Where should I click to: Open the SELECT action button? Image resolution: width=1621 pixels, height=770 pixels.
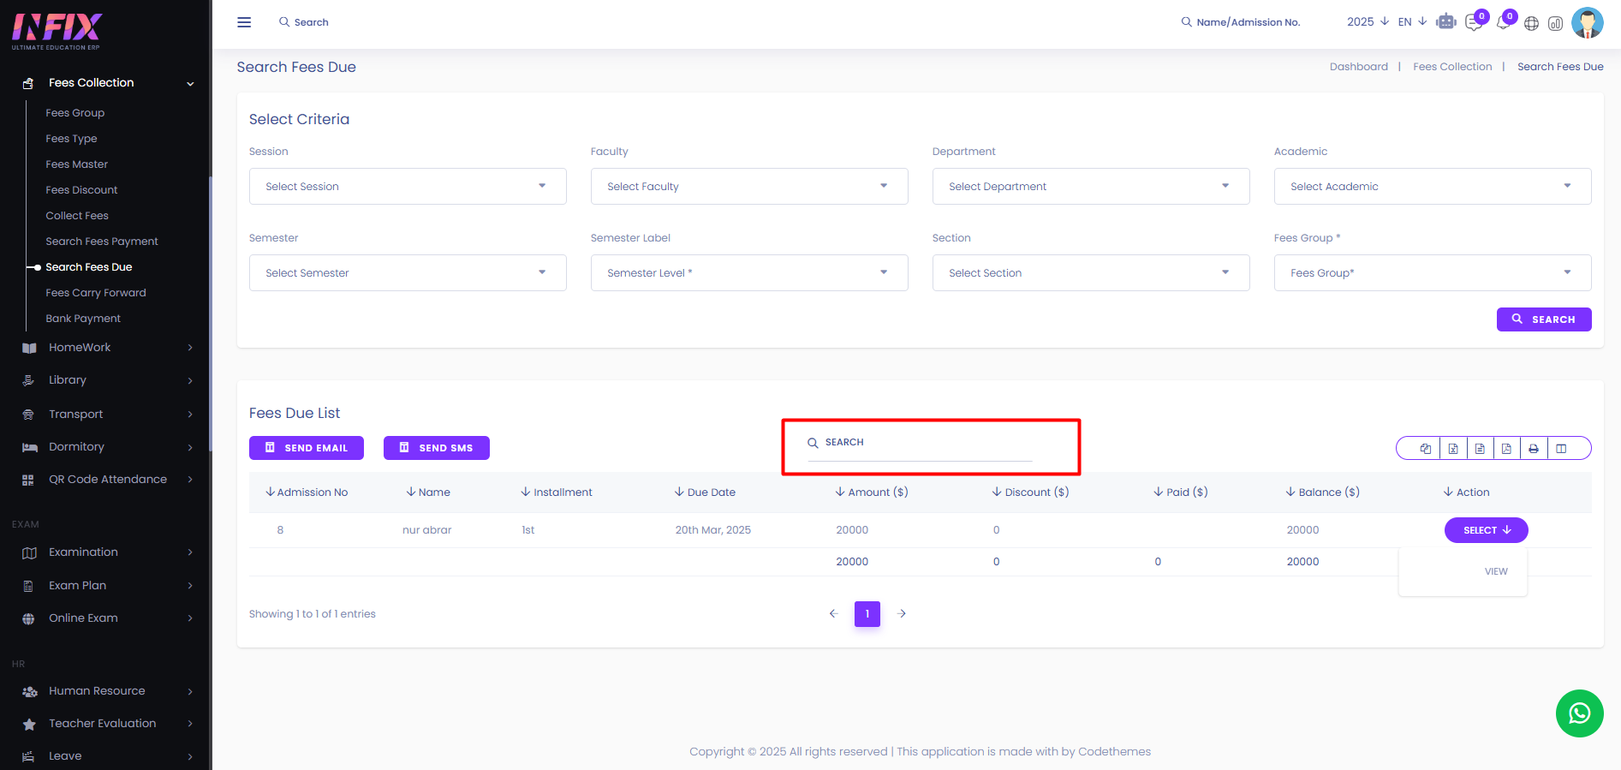(x=1487, y=530)
